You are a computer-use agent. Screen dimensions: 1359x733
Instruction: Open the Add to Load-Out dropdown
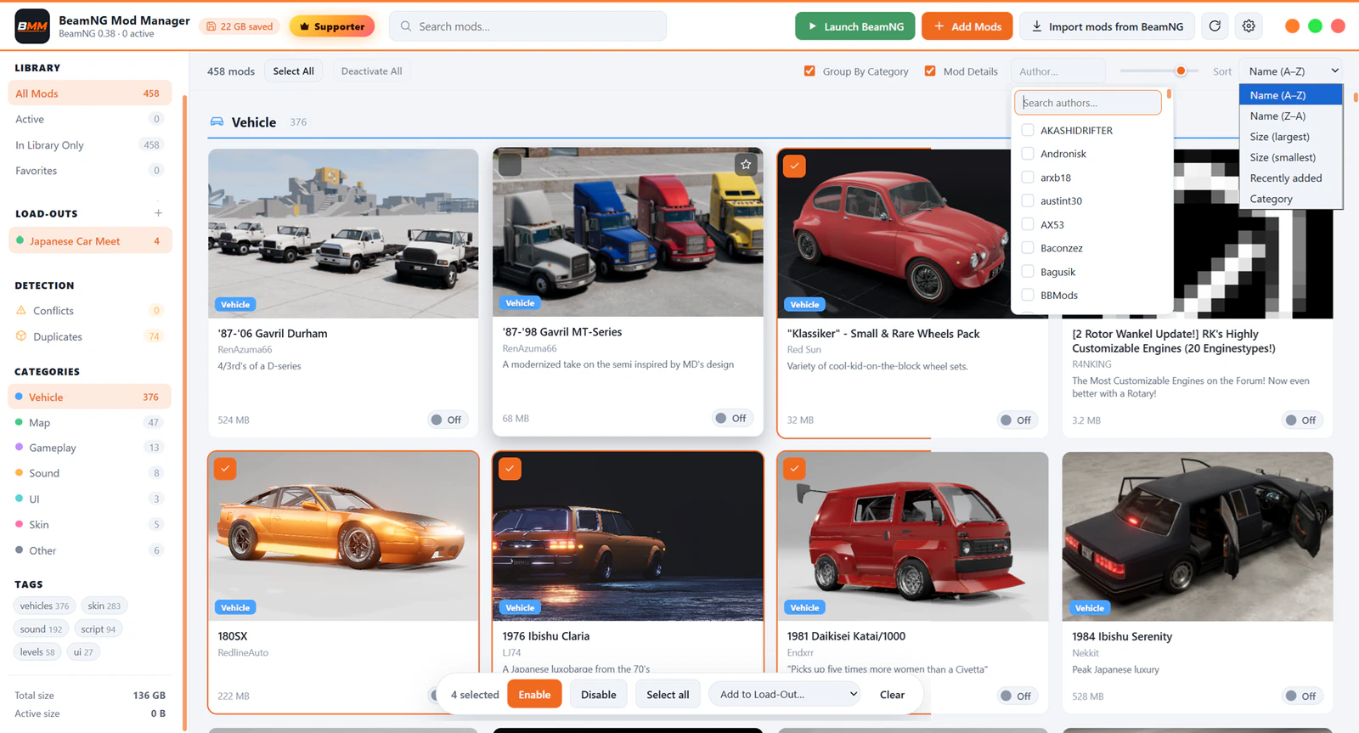tap(786, 695)
